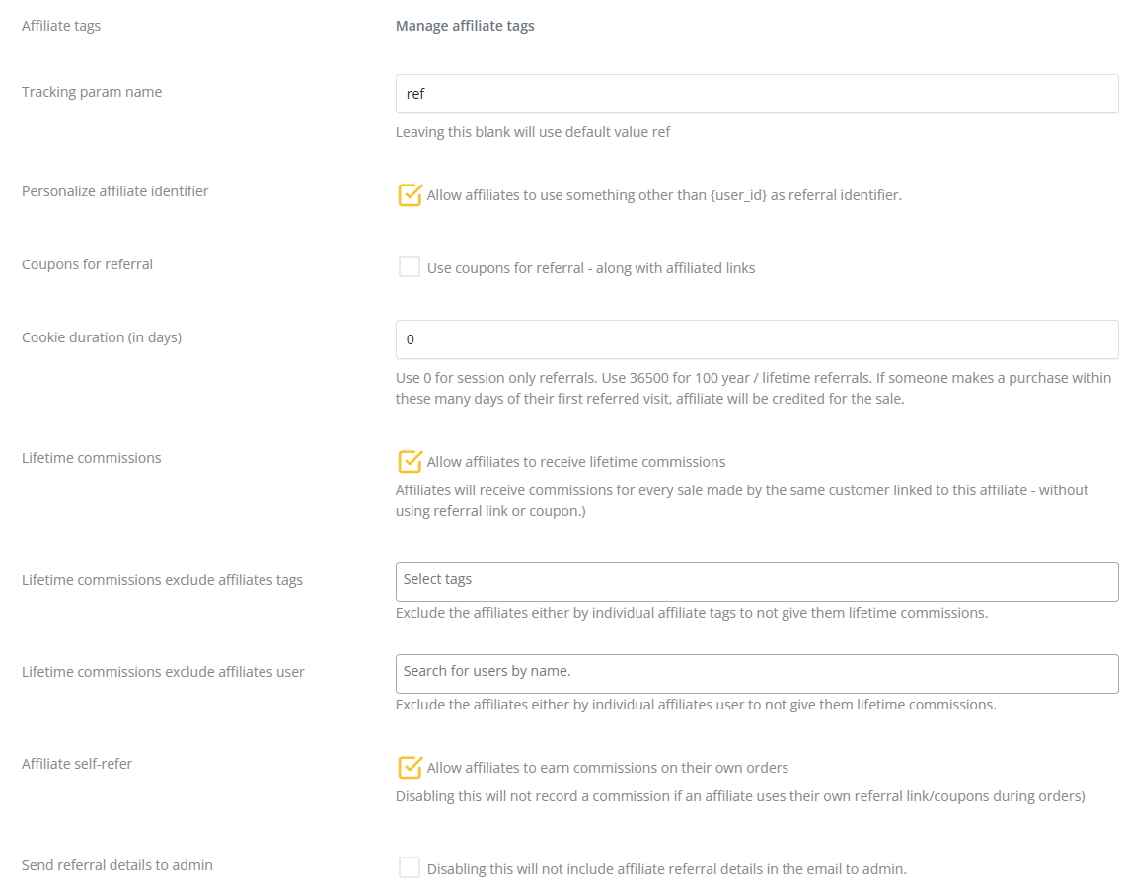The width and height of the screenshot is (1124, 895).
Task: Click the 'Lifetime commissions exclude affiliates tags' row label
Action: pos(162,580)
